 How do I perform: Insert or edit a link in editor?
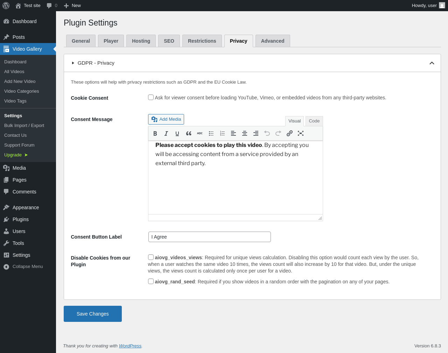tap(289, 133)
